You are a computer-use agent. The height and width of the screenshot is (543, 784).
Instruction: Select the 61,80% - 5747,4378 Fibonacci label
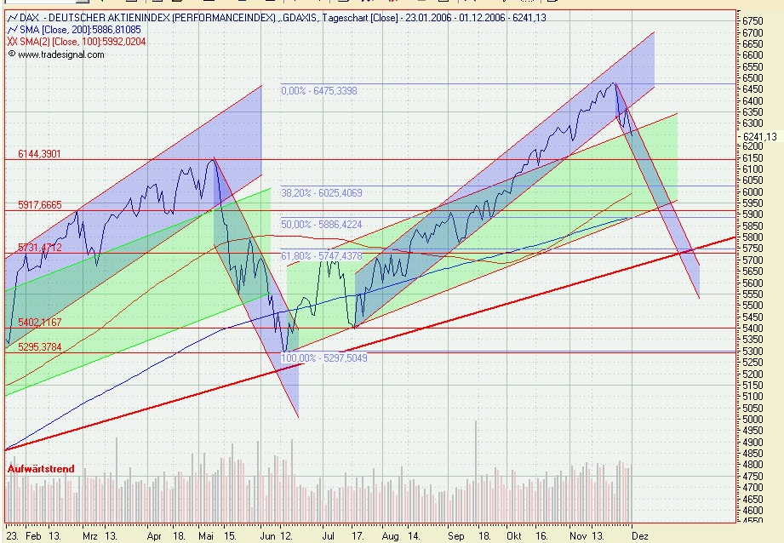click(322, 256)
